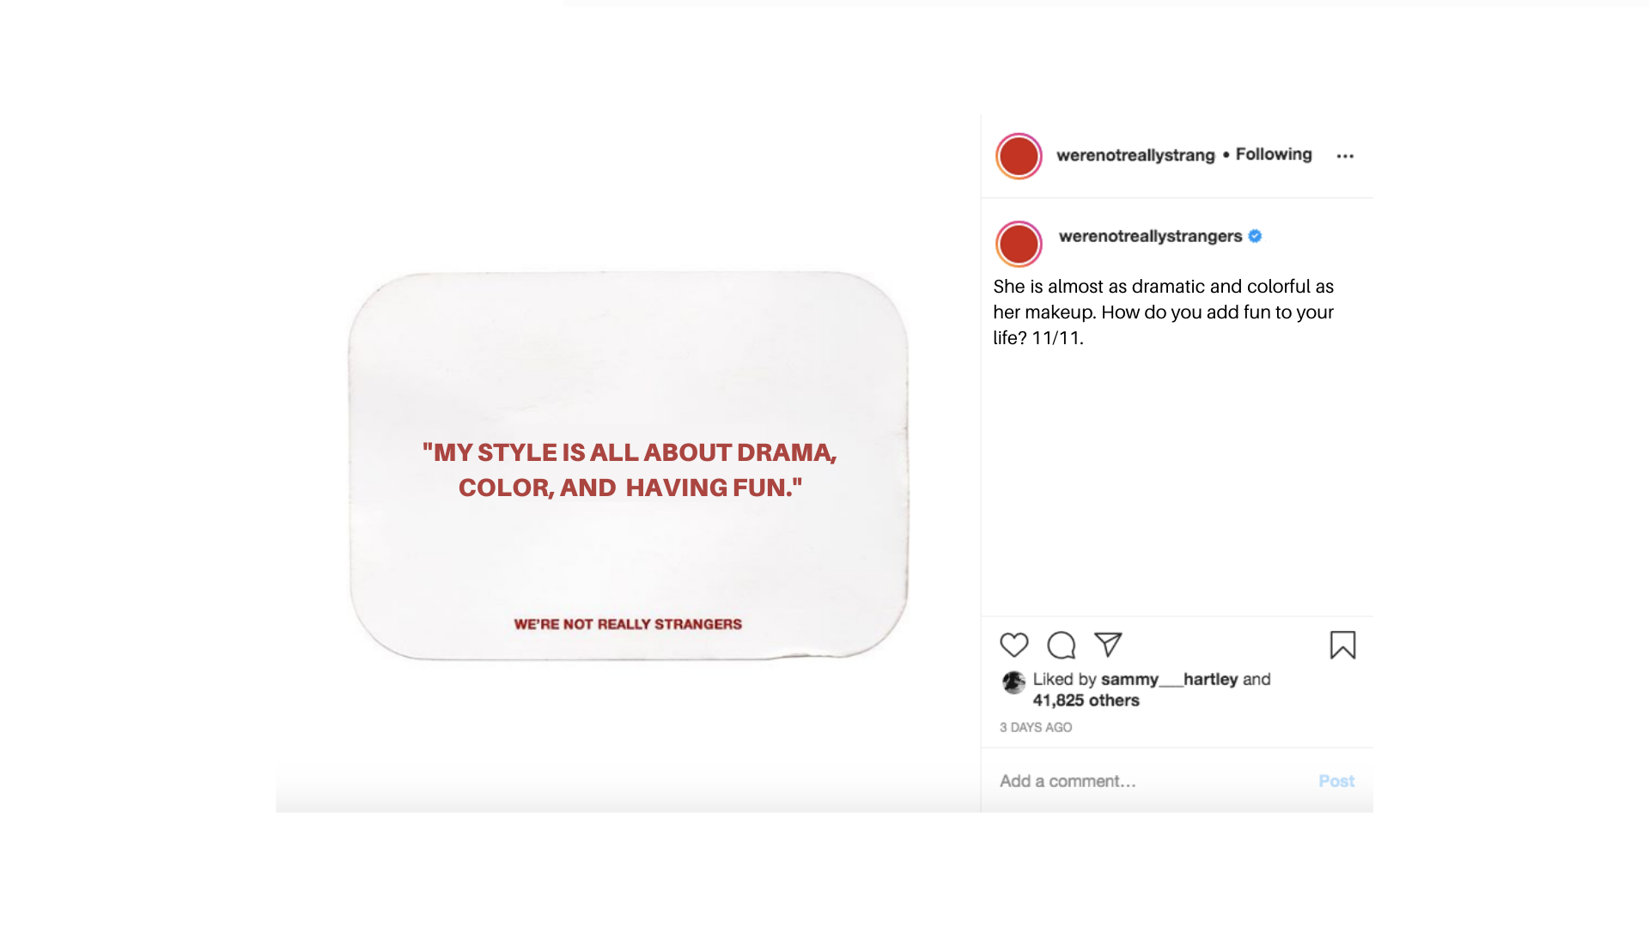
Task: Click the blue verified badge
Action: click(x=1255, y=236)
